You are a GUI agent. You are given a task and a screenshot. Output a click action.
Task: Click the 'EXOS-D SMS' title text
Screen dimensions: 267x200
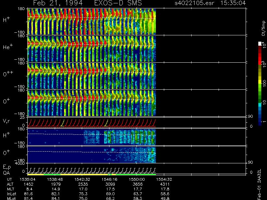pos(118,3)
